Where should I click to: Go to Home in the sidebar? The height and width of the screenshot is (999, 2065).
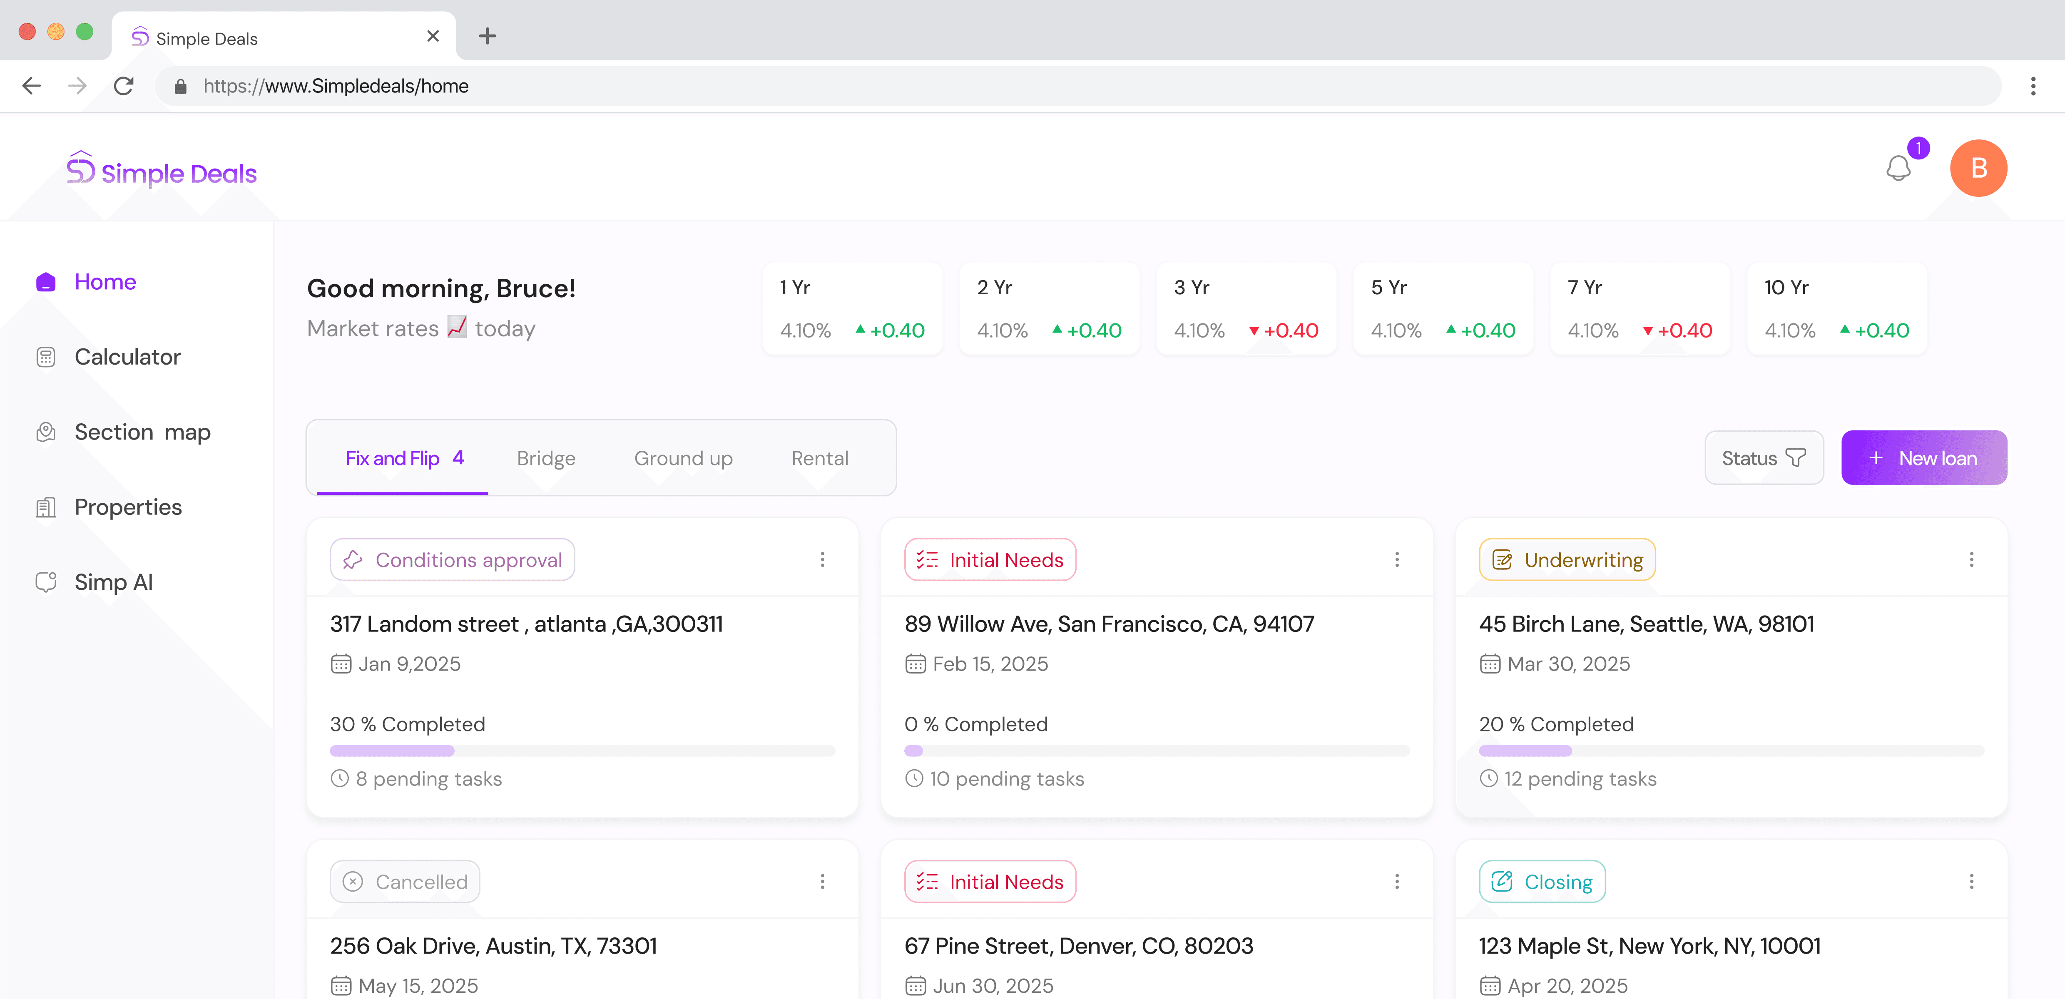coord(105,282)
